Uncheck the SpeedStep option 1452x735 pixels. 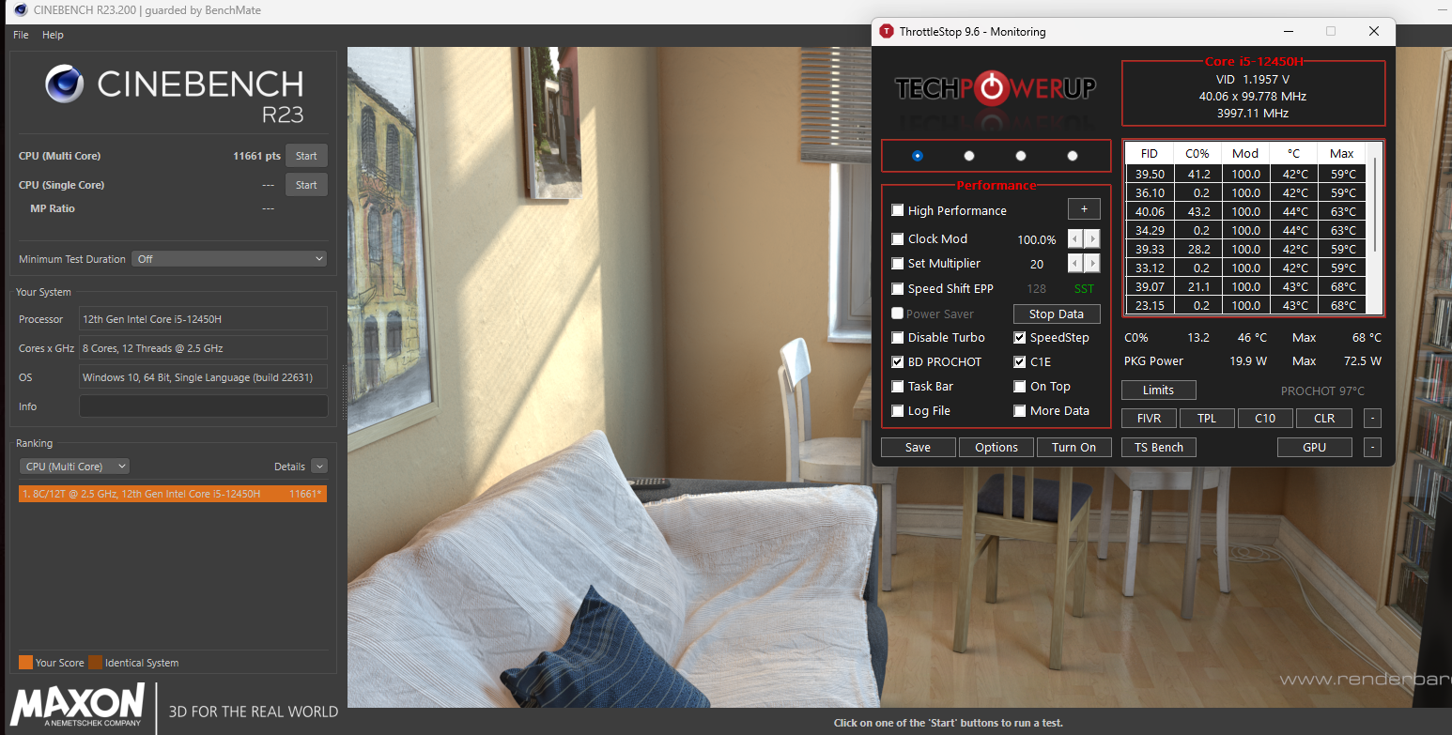tap(1020, 337)
